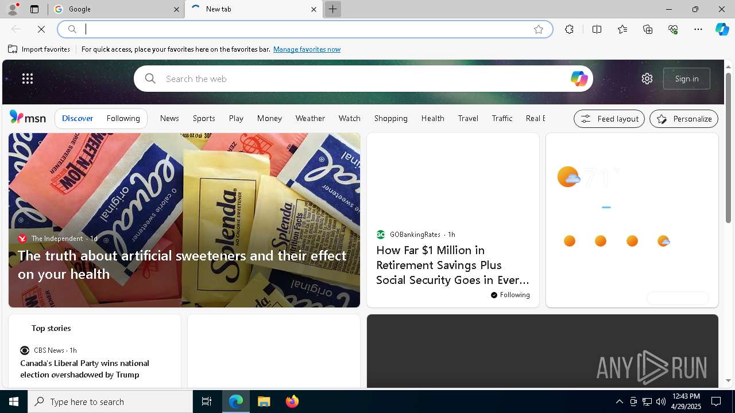Open the Weather category

[310, 118]
